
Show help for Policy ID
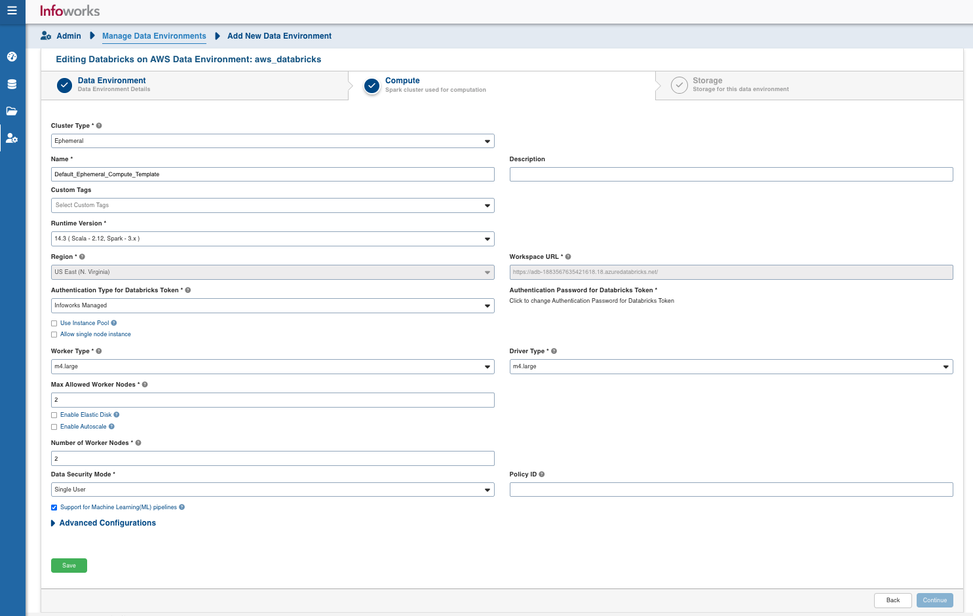coord(542,474)
